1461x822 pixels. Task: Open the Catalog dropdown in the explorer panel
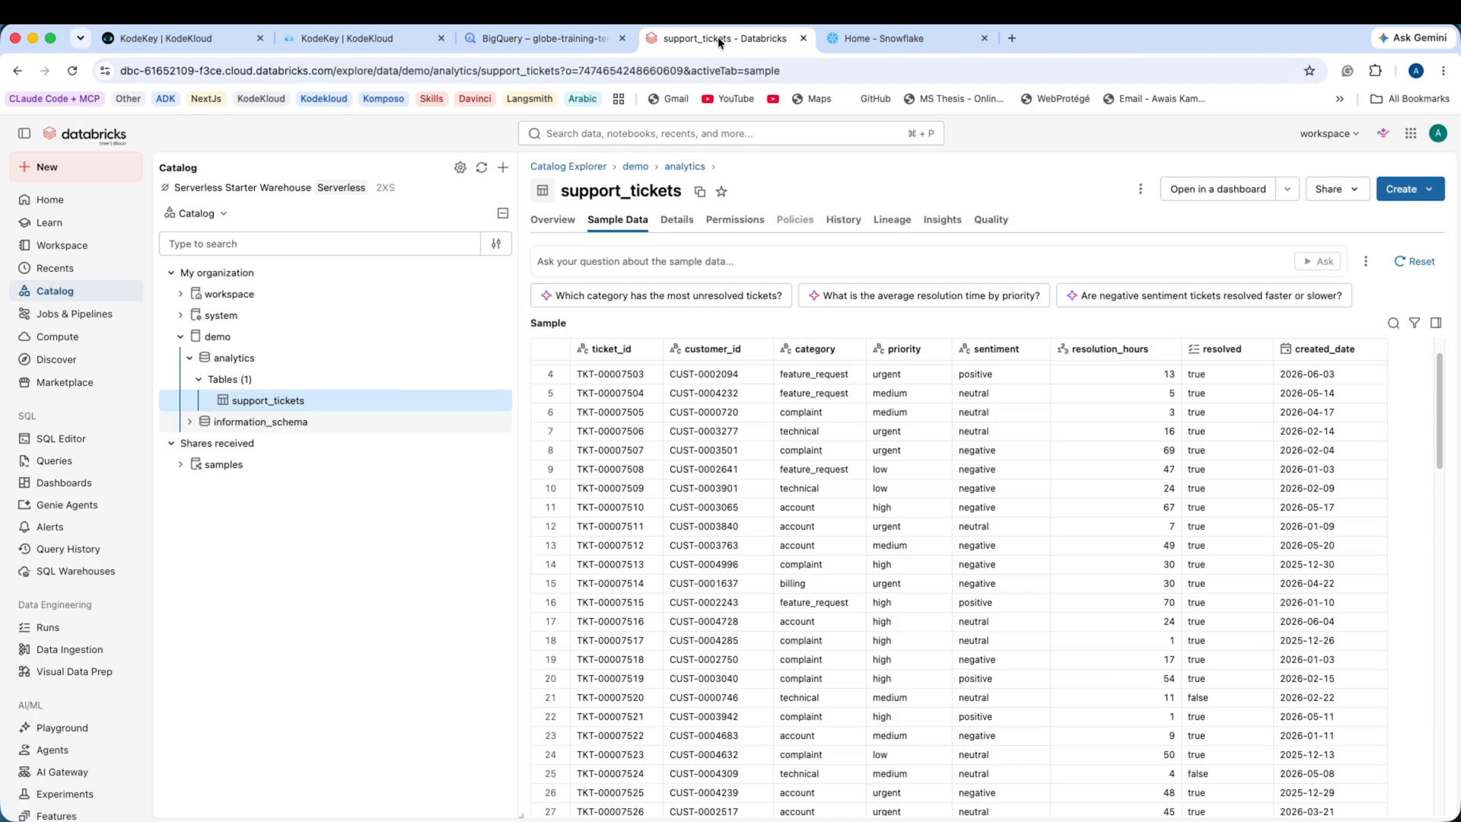pyautogui.click(x=196, y=213)
